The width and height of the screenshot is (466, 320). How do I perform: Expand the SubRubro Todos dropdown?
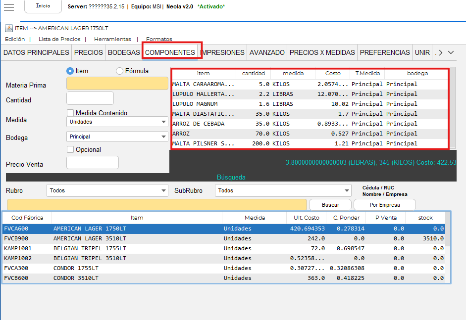click(284, 190)
